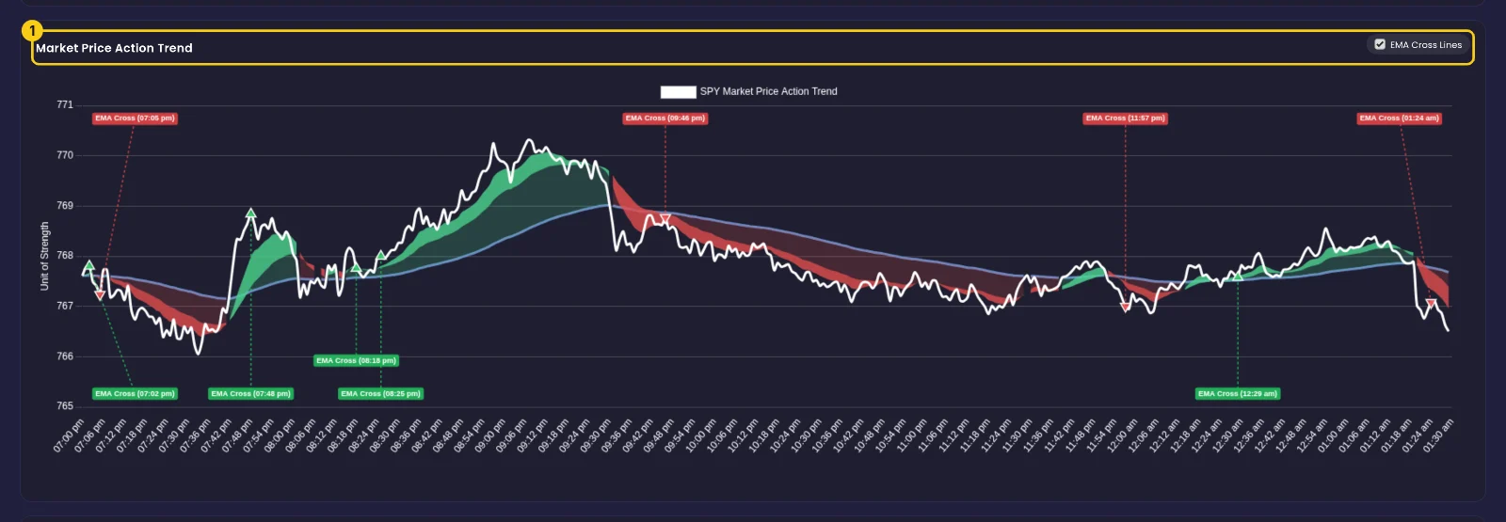Click the 766 y-axis value
Screen dimensions: 1506x522
coord(65,356)
